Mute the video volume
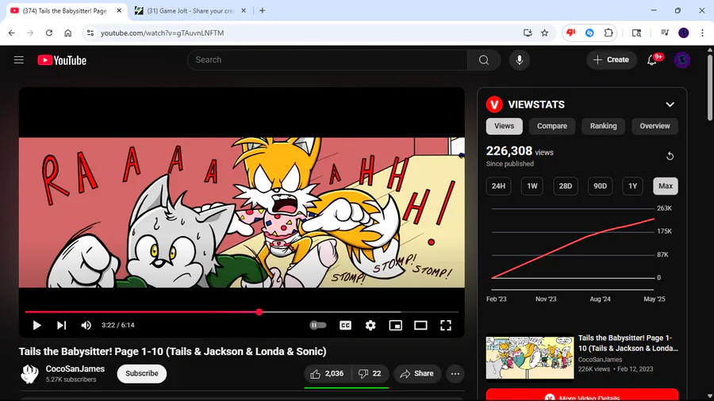The height and width of the screenshot is (401, 714). point(86,325)
